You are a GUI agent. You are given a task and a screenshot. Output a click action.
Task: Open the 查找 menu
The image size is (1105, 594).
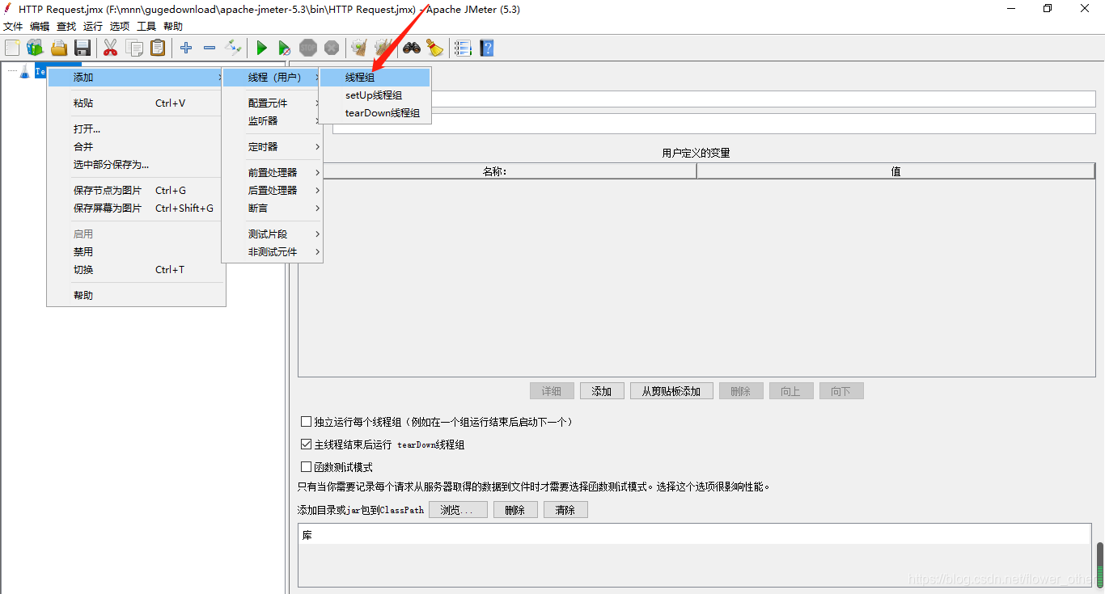coord(66,27)
